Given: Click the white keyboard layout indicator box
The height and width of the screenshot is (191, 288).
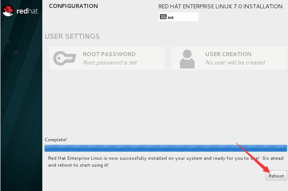Looking at the screenshot, I should (x=179, y=17).
